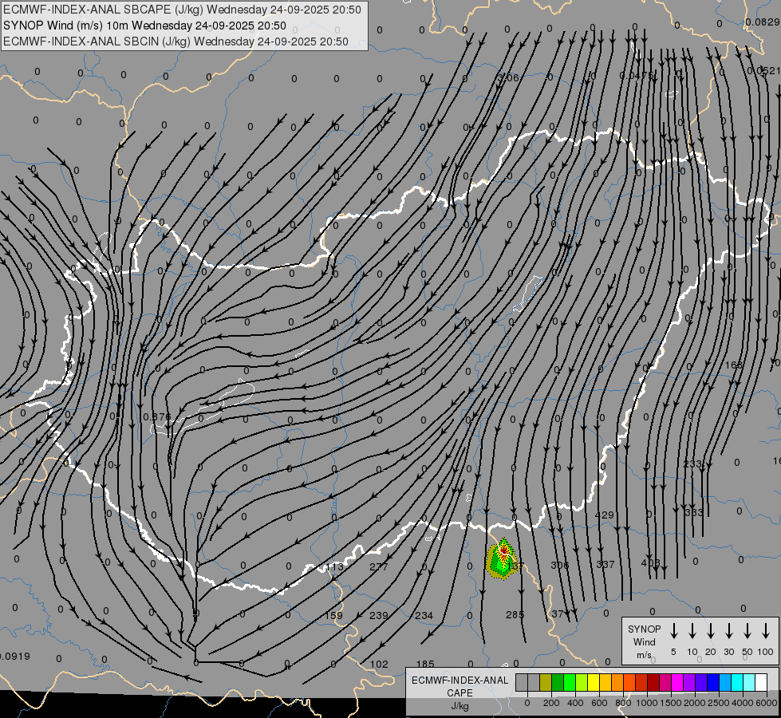Click the 285 value on the map
Viewport: 781px width, 718px height.
(x=515, y=614)
